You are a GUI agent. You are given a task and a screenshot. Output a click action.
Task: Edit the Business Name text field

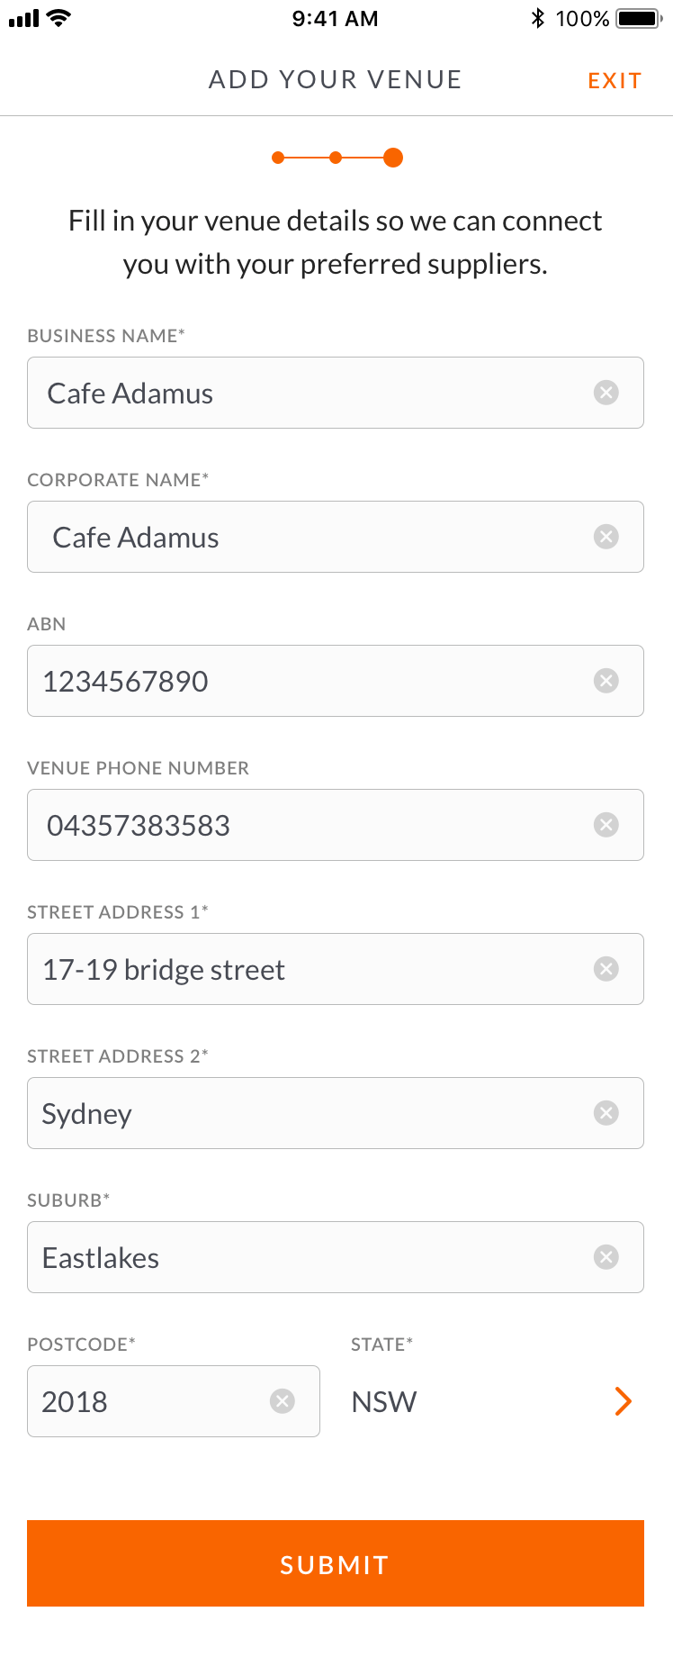pyautogui.click(x=306, y=394)
